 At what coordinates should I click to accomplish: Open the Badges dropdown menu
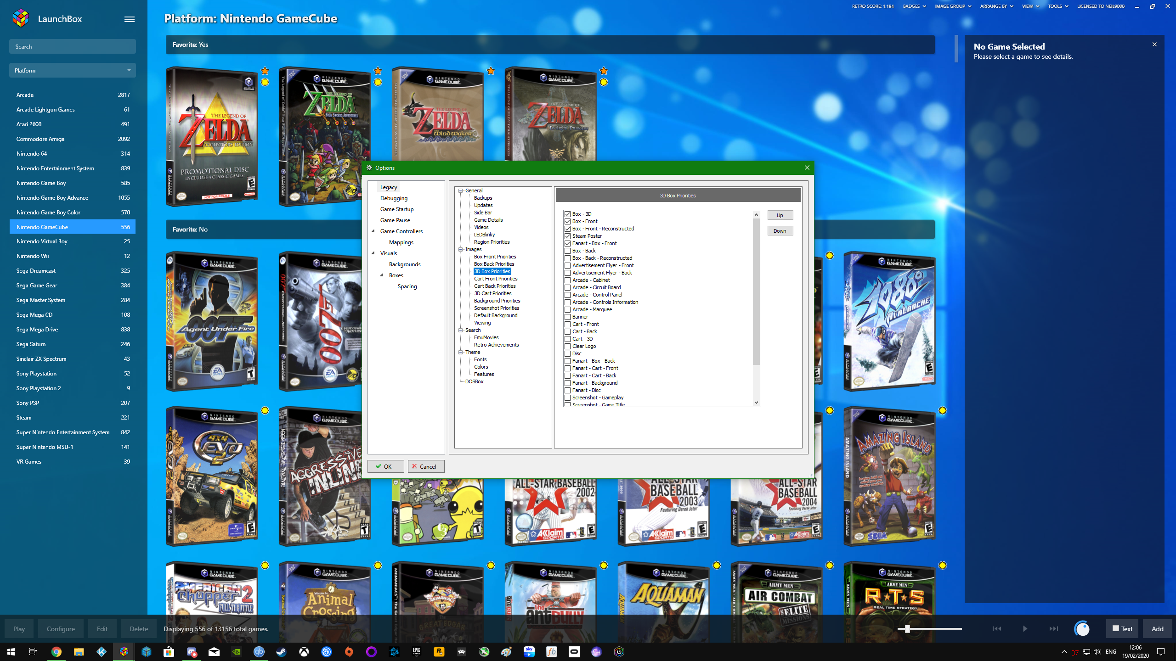point(914,6)
